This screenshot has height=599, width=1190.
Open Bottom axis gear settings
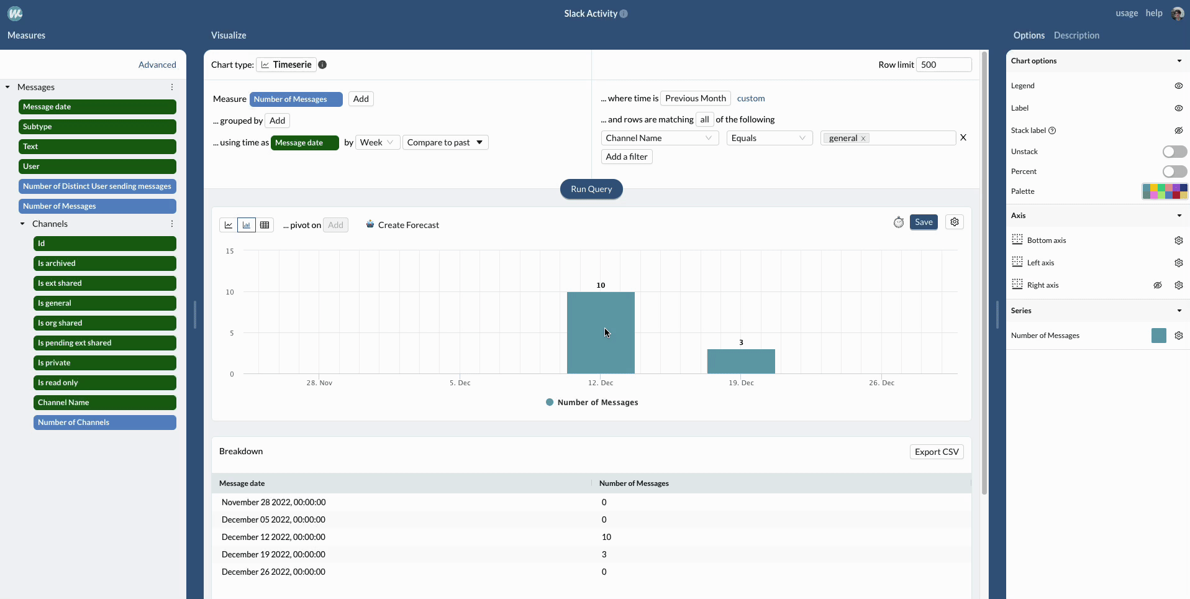pos(1179,240)
